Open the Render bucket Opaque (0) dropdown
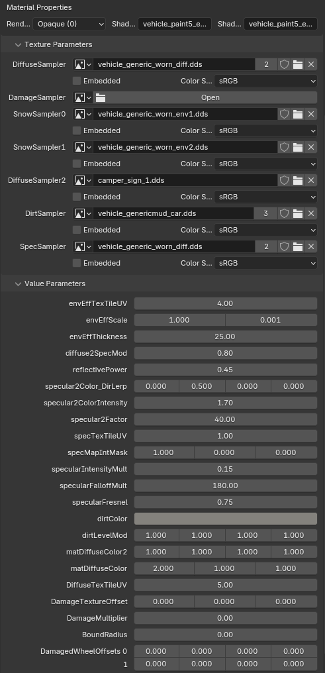Image resolution: width=325 pixels, height=673 pixels. tap(69, 24)
